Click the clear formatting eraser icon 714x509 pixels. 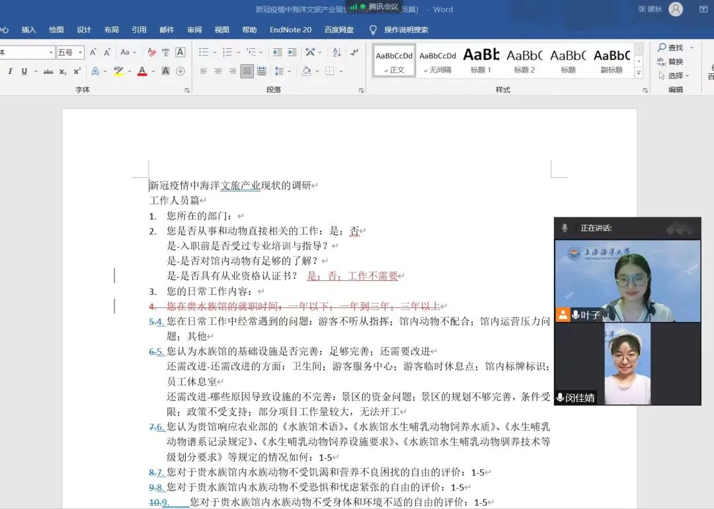click(151, 52)
